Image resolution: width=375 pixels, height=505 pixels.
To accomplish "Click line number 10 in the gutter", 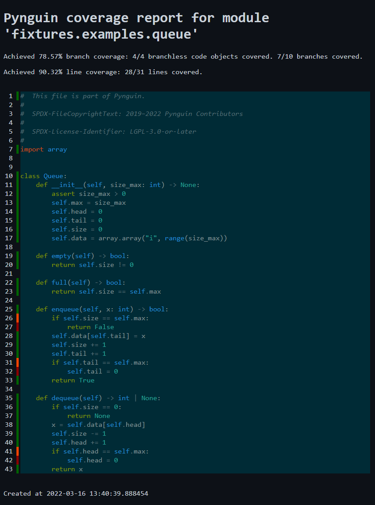I will (x=9, y=176).
